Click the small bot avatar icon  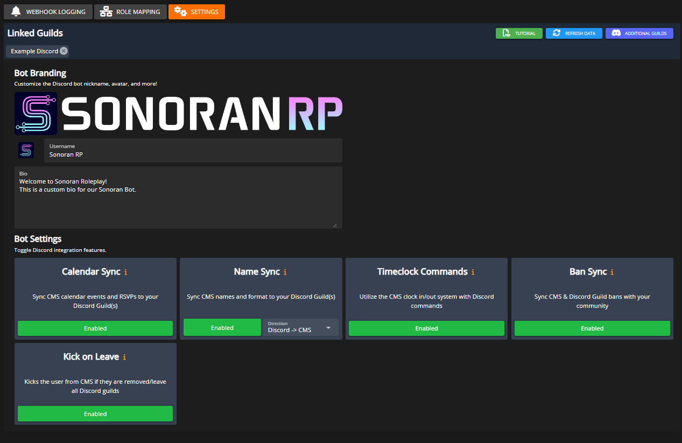26,150
